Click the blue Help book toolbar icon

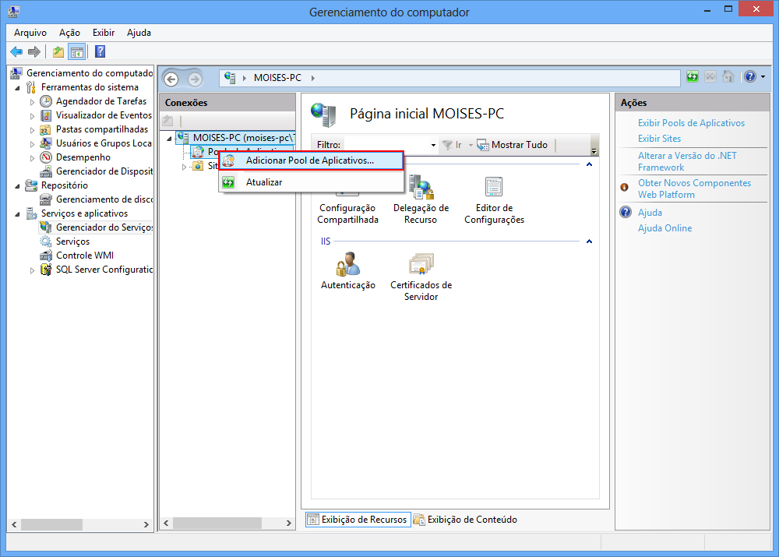pos(100,51)
